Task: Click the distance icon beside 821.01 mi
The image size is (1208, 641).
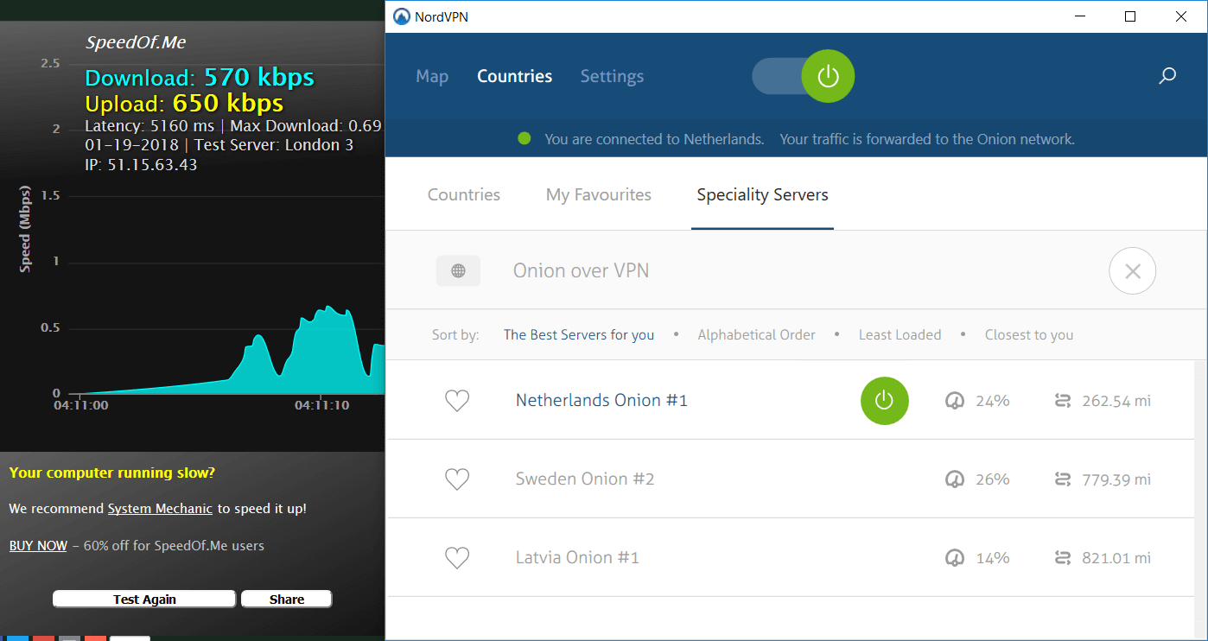Action: pos(1063,558)
